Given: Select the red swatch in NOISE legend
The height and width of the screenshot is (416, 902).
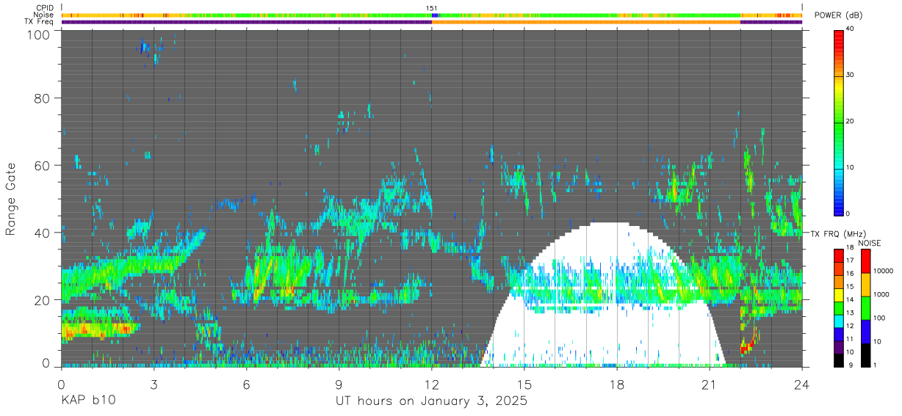Looking at the screenshot, I should (x=865, y=260).
